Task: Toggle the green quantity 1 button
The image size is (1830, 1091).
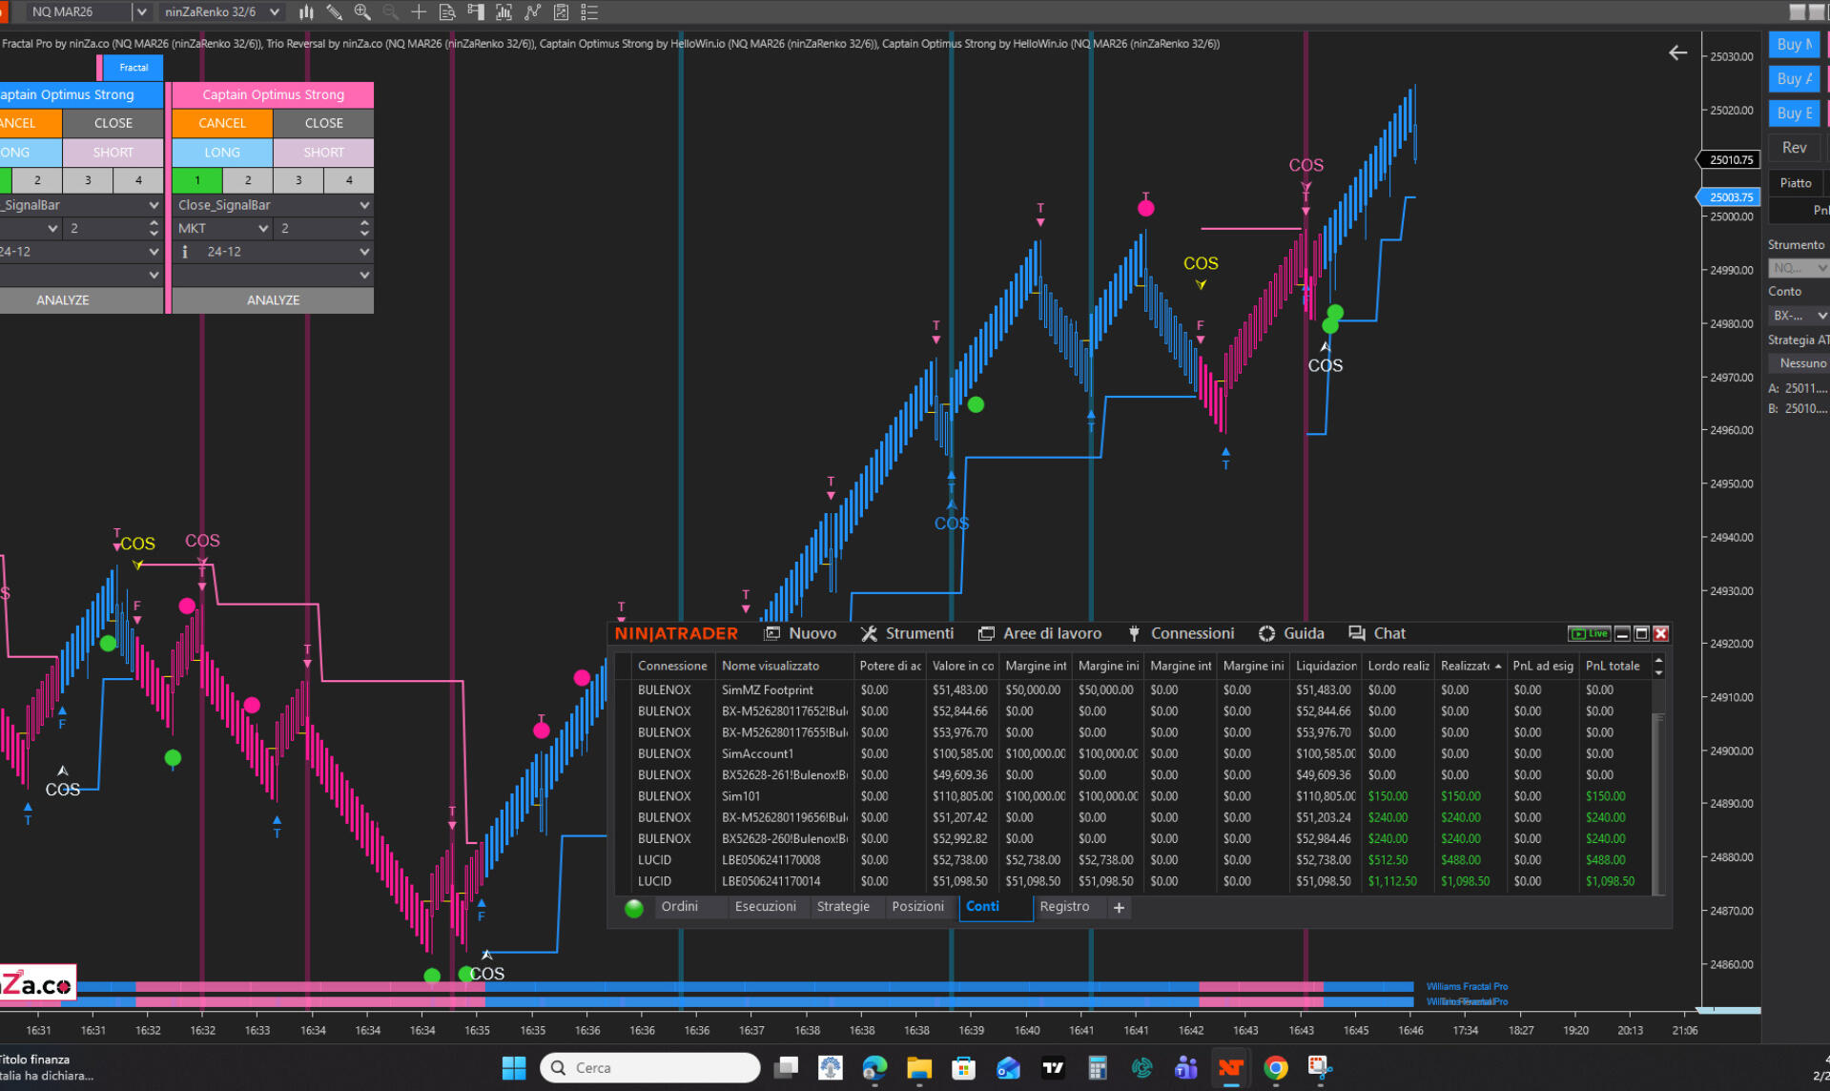Action: 197,180
